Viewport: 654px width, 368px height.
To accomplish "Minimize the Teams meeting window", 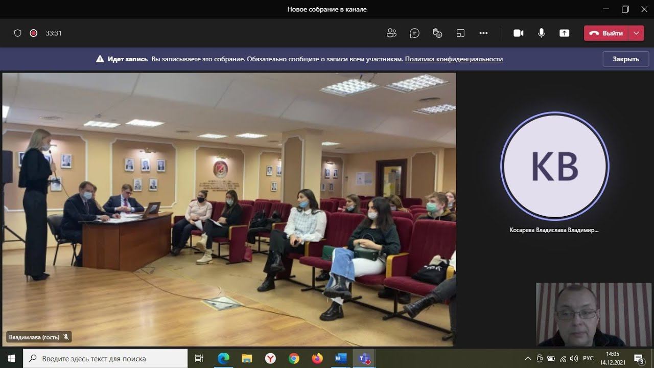I will 606,9.
